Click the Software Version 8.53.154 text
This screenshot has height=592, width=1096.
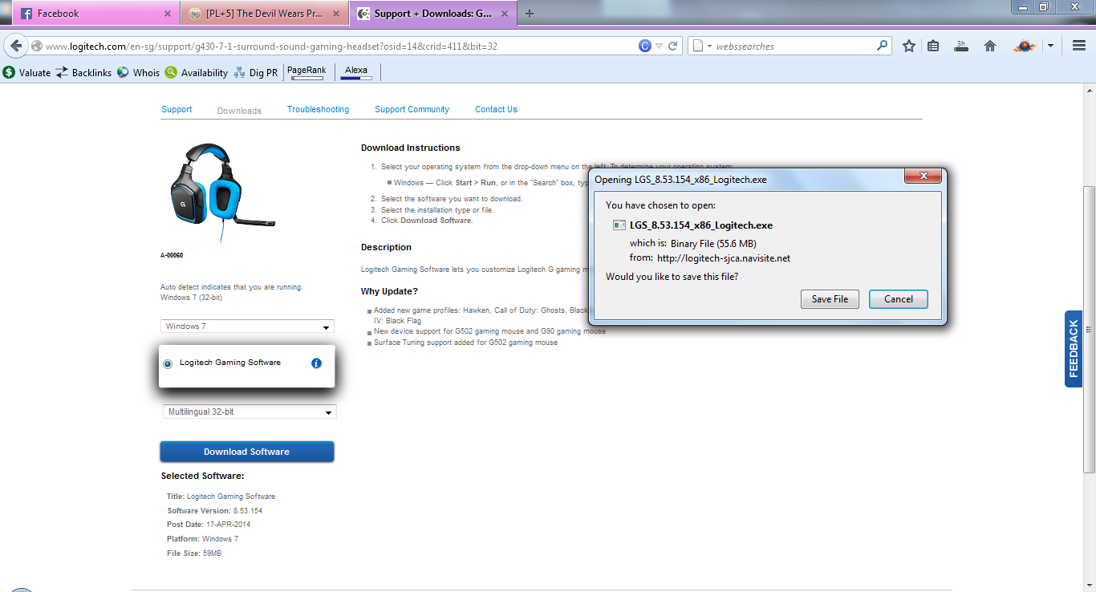click(215, 511)
